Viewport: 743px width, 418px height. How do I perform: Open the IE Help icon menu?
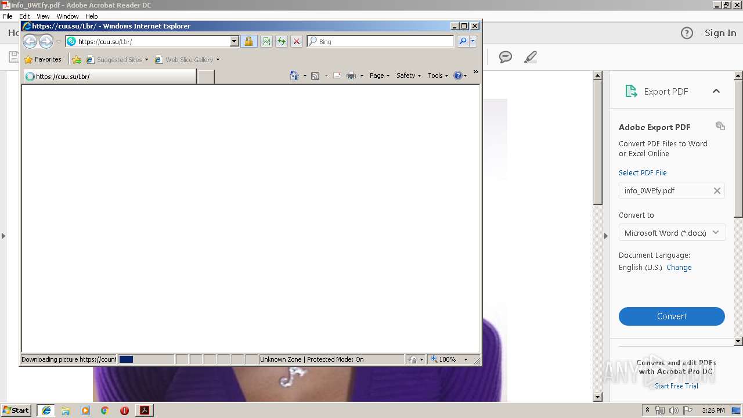[460, 75]
